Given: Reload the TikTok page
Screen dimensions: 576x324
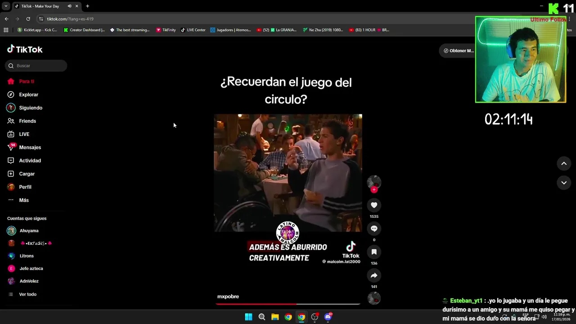Looking at the screenshot, I should point(28,19).
